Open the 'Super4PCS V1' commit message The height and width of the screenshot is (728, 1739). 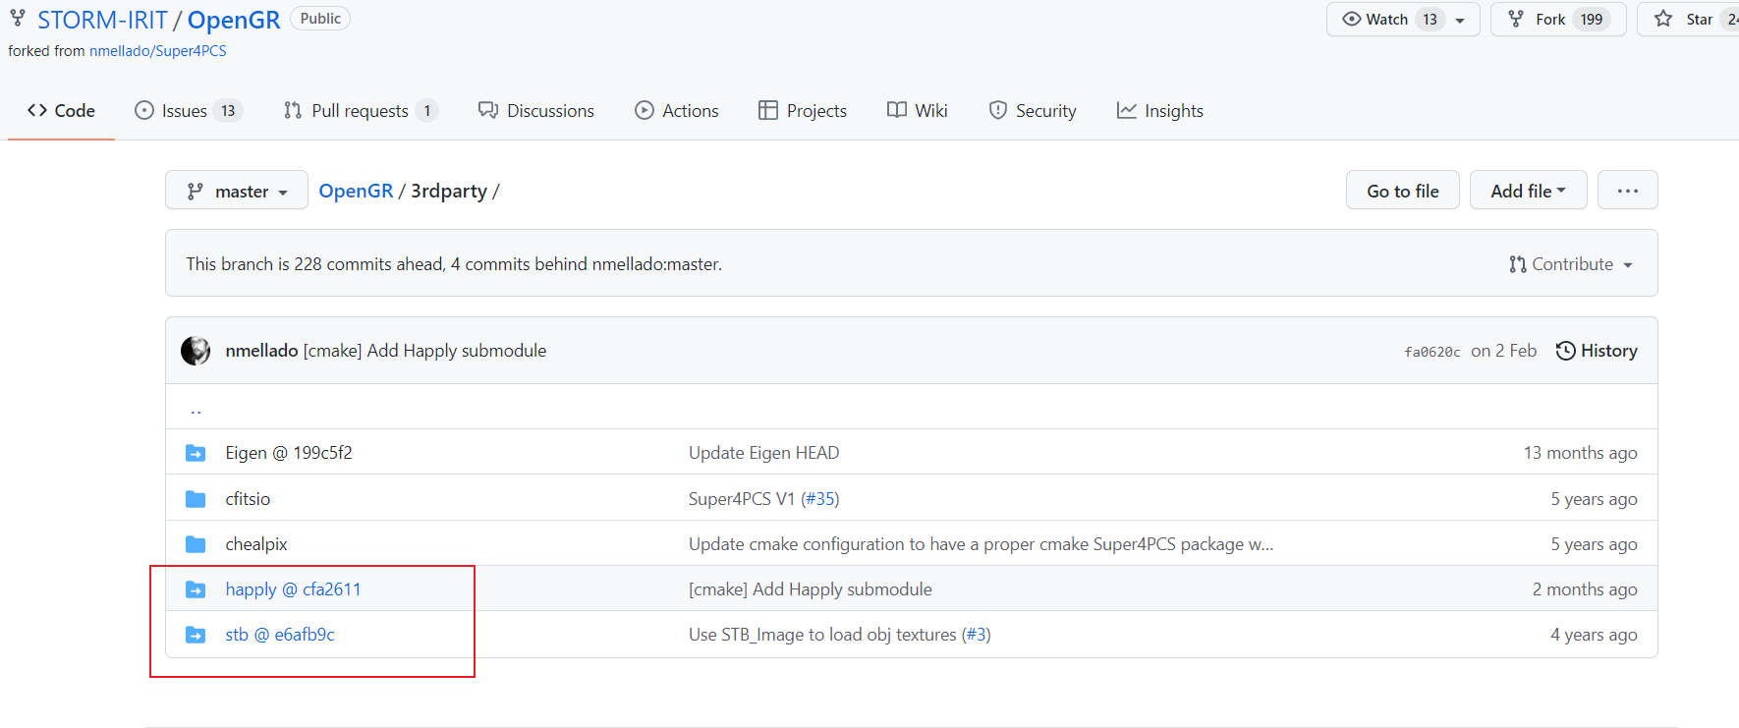point(742,499)
